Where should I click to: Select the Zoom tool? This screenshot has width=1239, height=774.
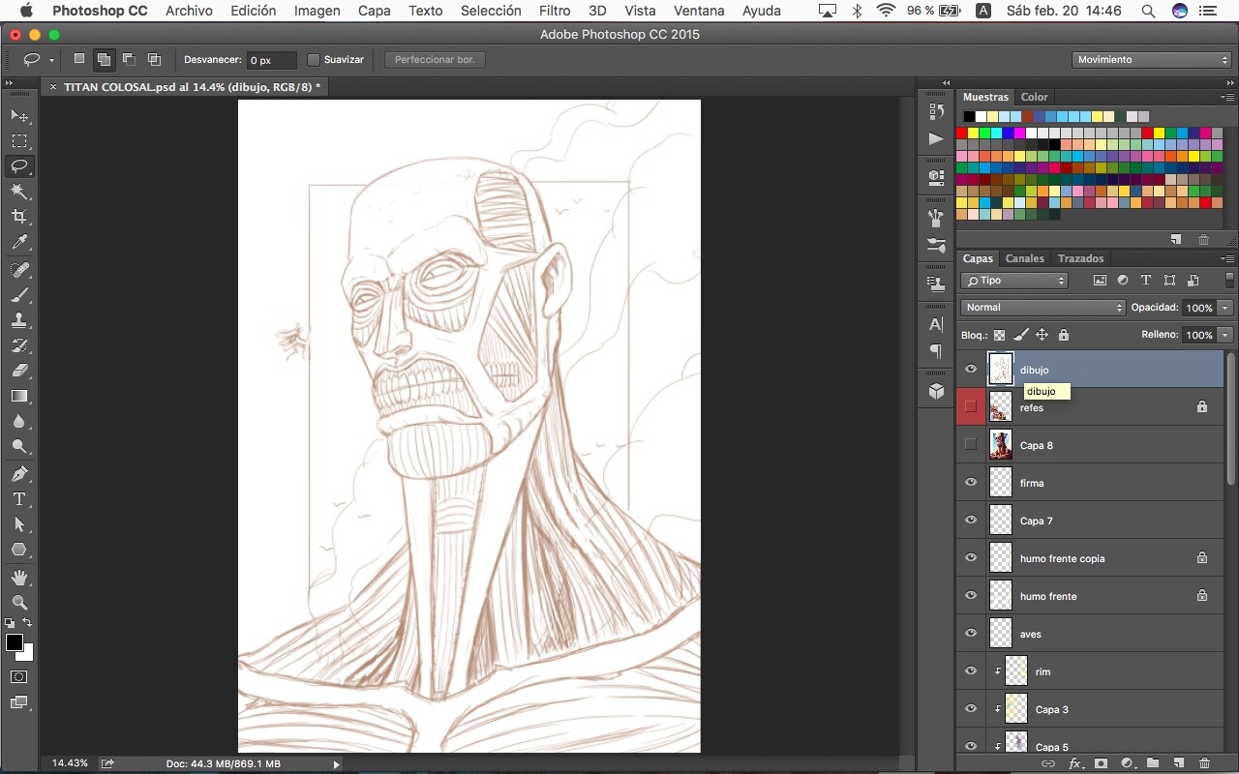[x=19, y=603]
